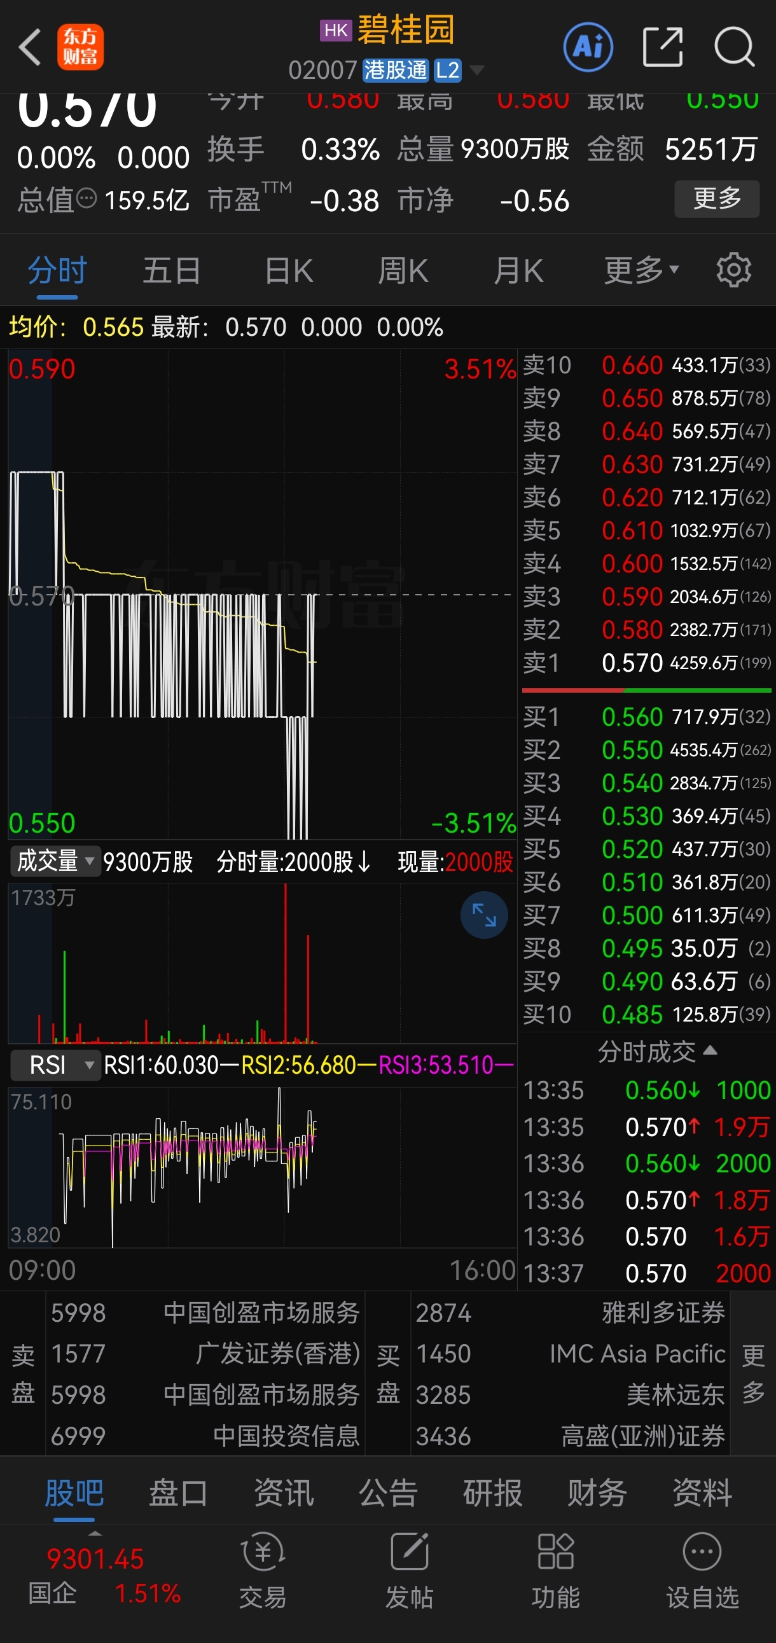Tap 买10 row price 0.485
This screenshot has width=776, height=1643.
tap(632, 1014)
